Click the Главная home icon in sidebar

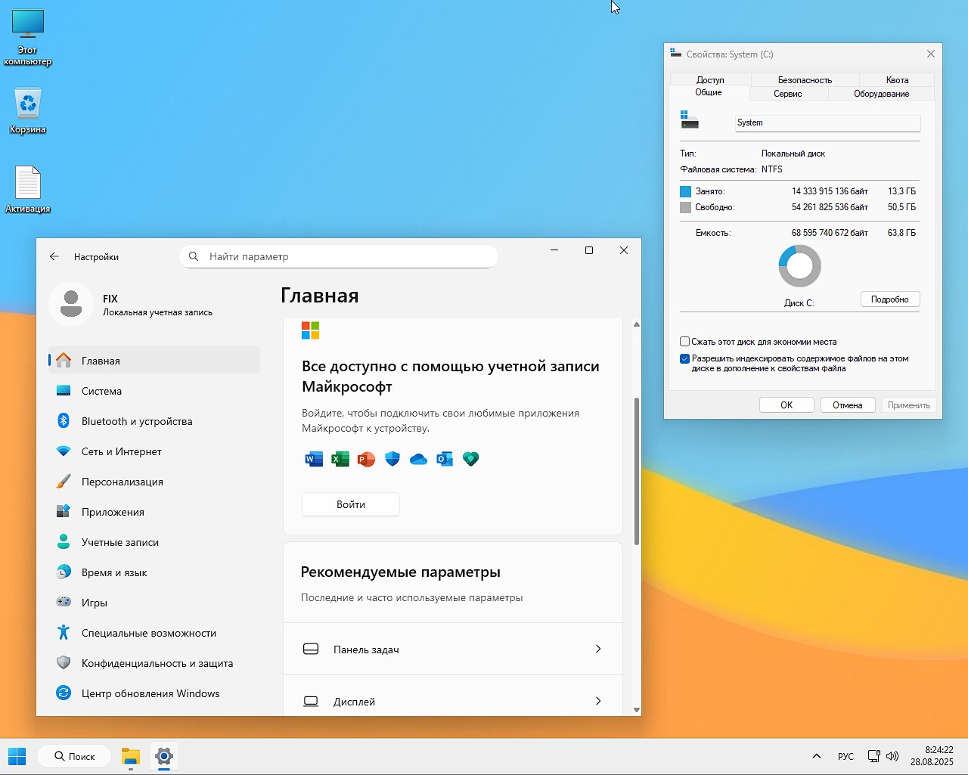pos(64,361)
